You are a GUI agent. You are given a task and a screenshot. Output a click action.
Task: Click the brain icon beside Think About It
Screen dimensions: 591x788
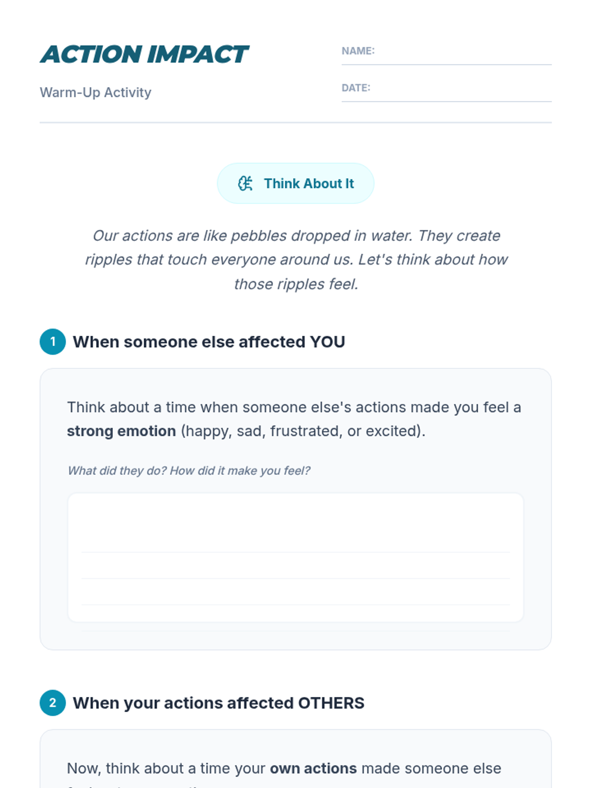[x=245, y=183]
